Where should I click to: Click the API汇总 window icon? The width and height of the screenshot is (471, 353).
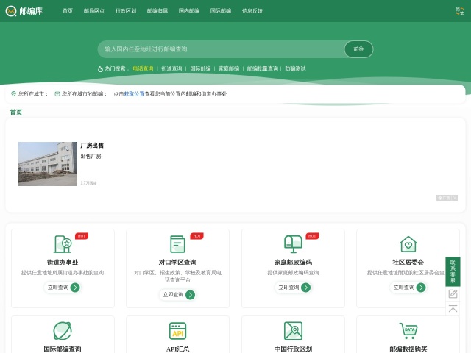(177, 331)
